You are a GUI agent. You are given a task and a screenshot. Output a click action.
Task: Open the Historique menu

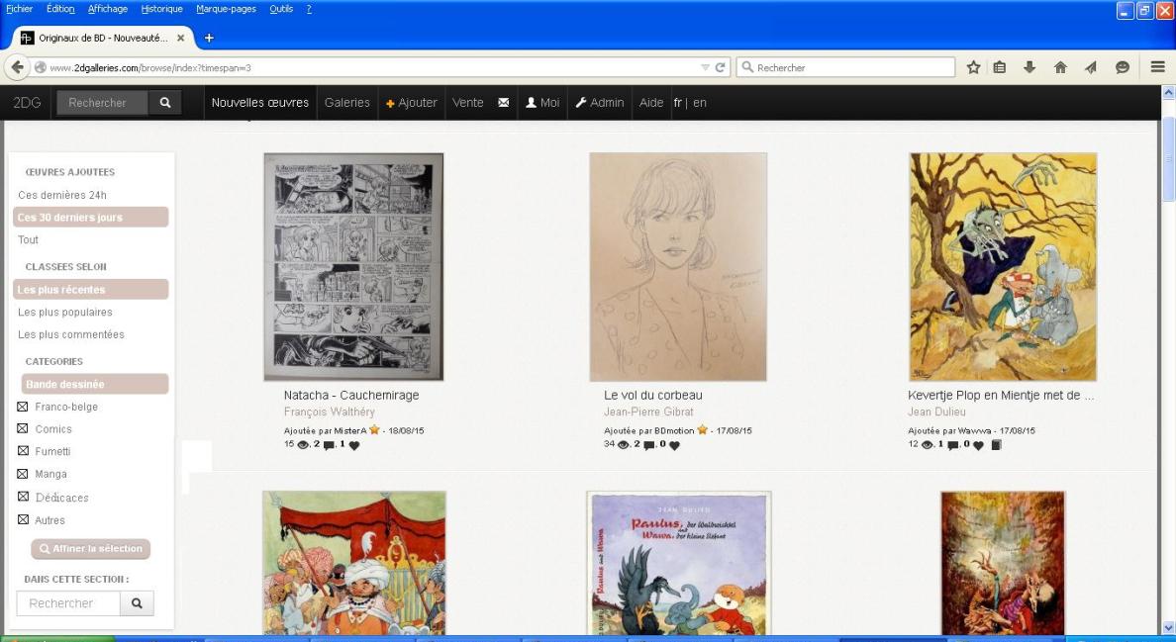click(x=161, y=9)
